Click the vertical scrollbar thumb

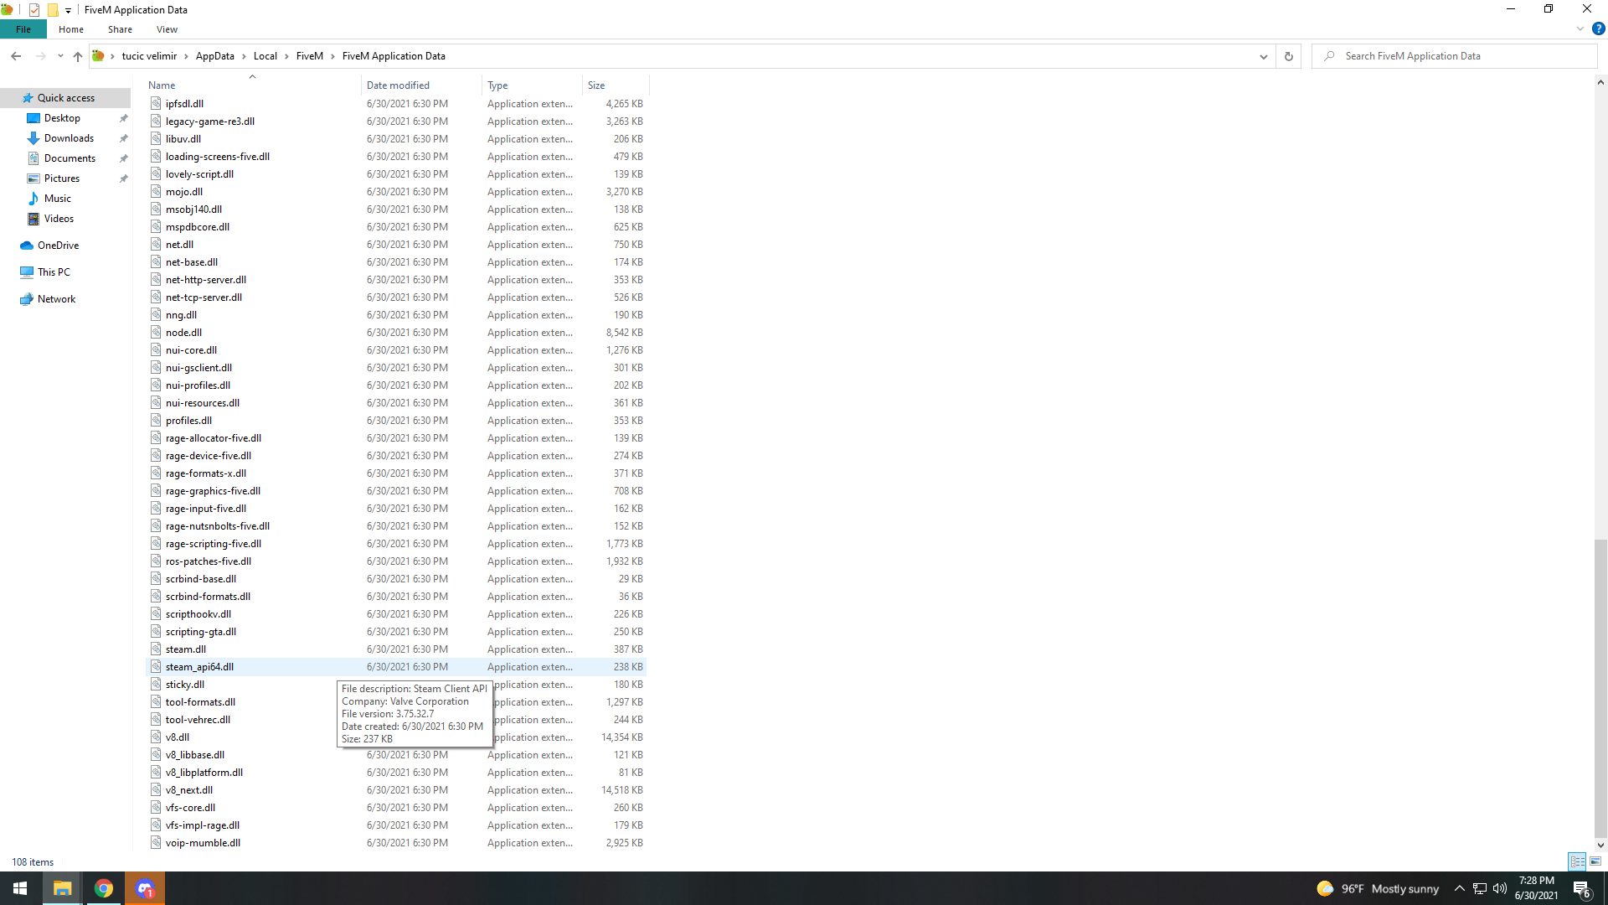(1600, 687)
